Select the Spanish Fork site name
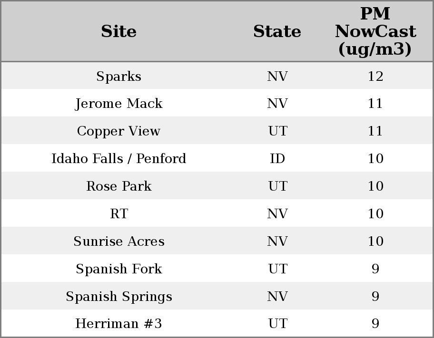Image resolution: width=434 pixels, height=338 pixels. click(118, 269)
